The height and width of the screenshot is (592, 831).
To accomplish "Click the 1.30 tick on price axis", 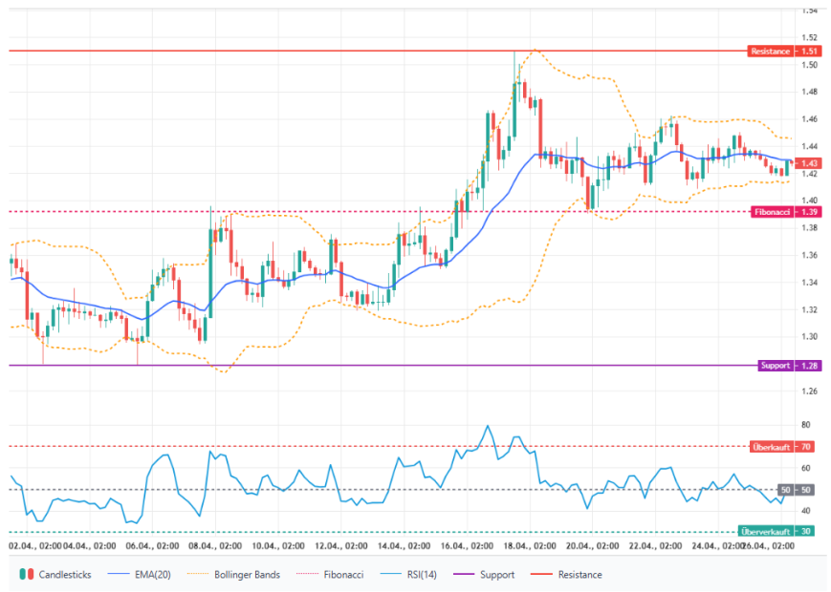I will [x=809, y=337].
